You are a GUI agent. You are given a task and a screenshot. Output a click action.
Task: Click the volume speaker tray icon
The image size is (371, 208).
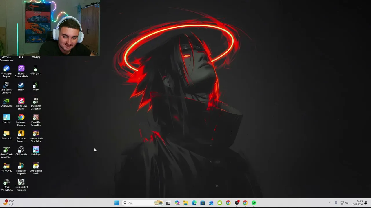tap(347, 203)
